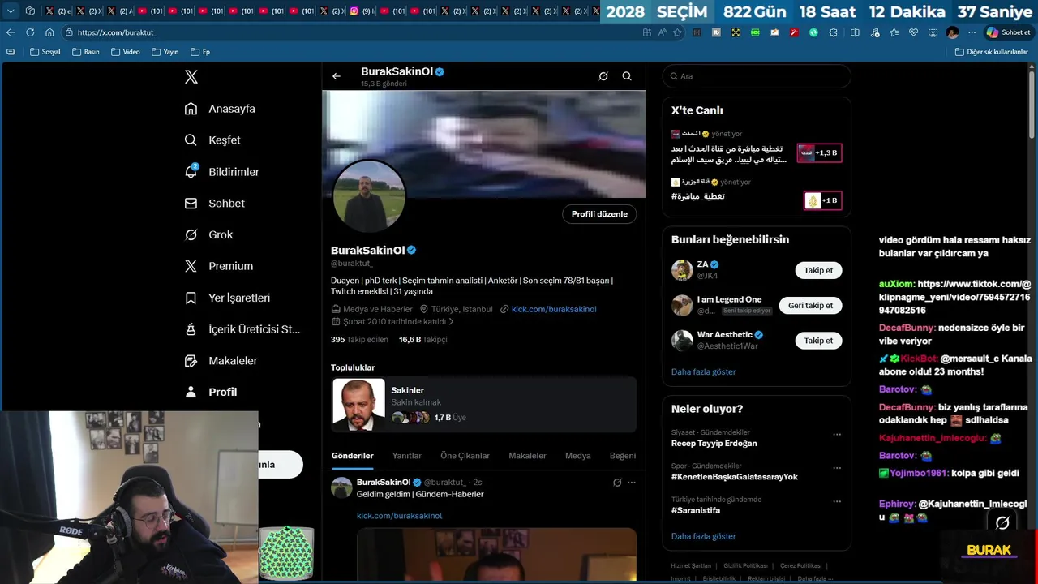Click Geri takip et for I am Legend One

[x=811, y=305]
